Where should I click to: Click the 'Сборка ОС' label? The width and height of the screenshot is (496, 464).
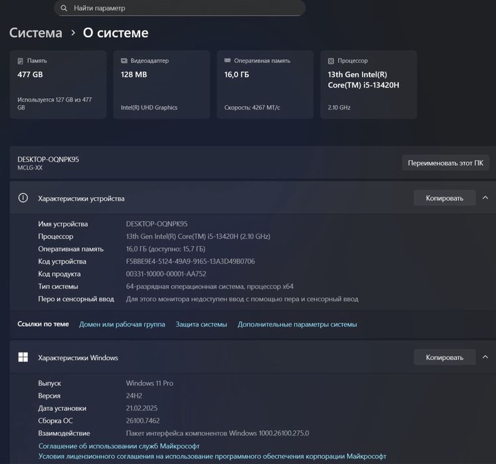(55, 421)
